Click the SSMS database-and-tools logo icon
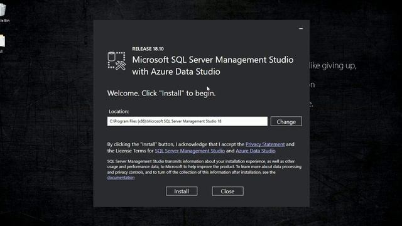402x226 pixels. (x=117, y=61)
